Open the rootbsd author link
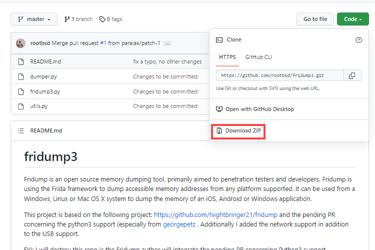Image resolution: width=375 pixels, height=250 pixels. [x=40, y=43]
